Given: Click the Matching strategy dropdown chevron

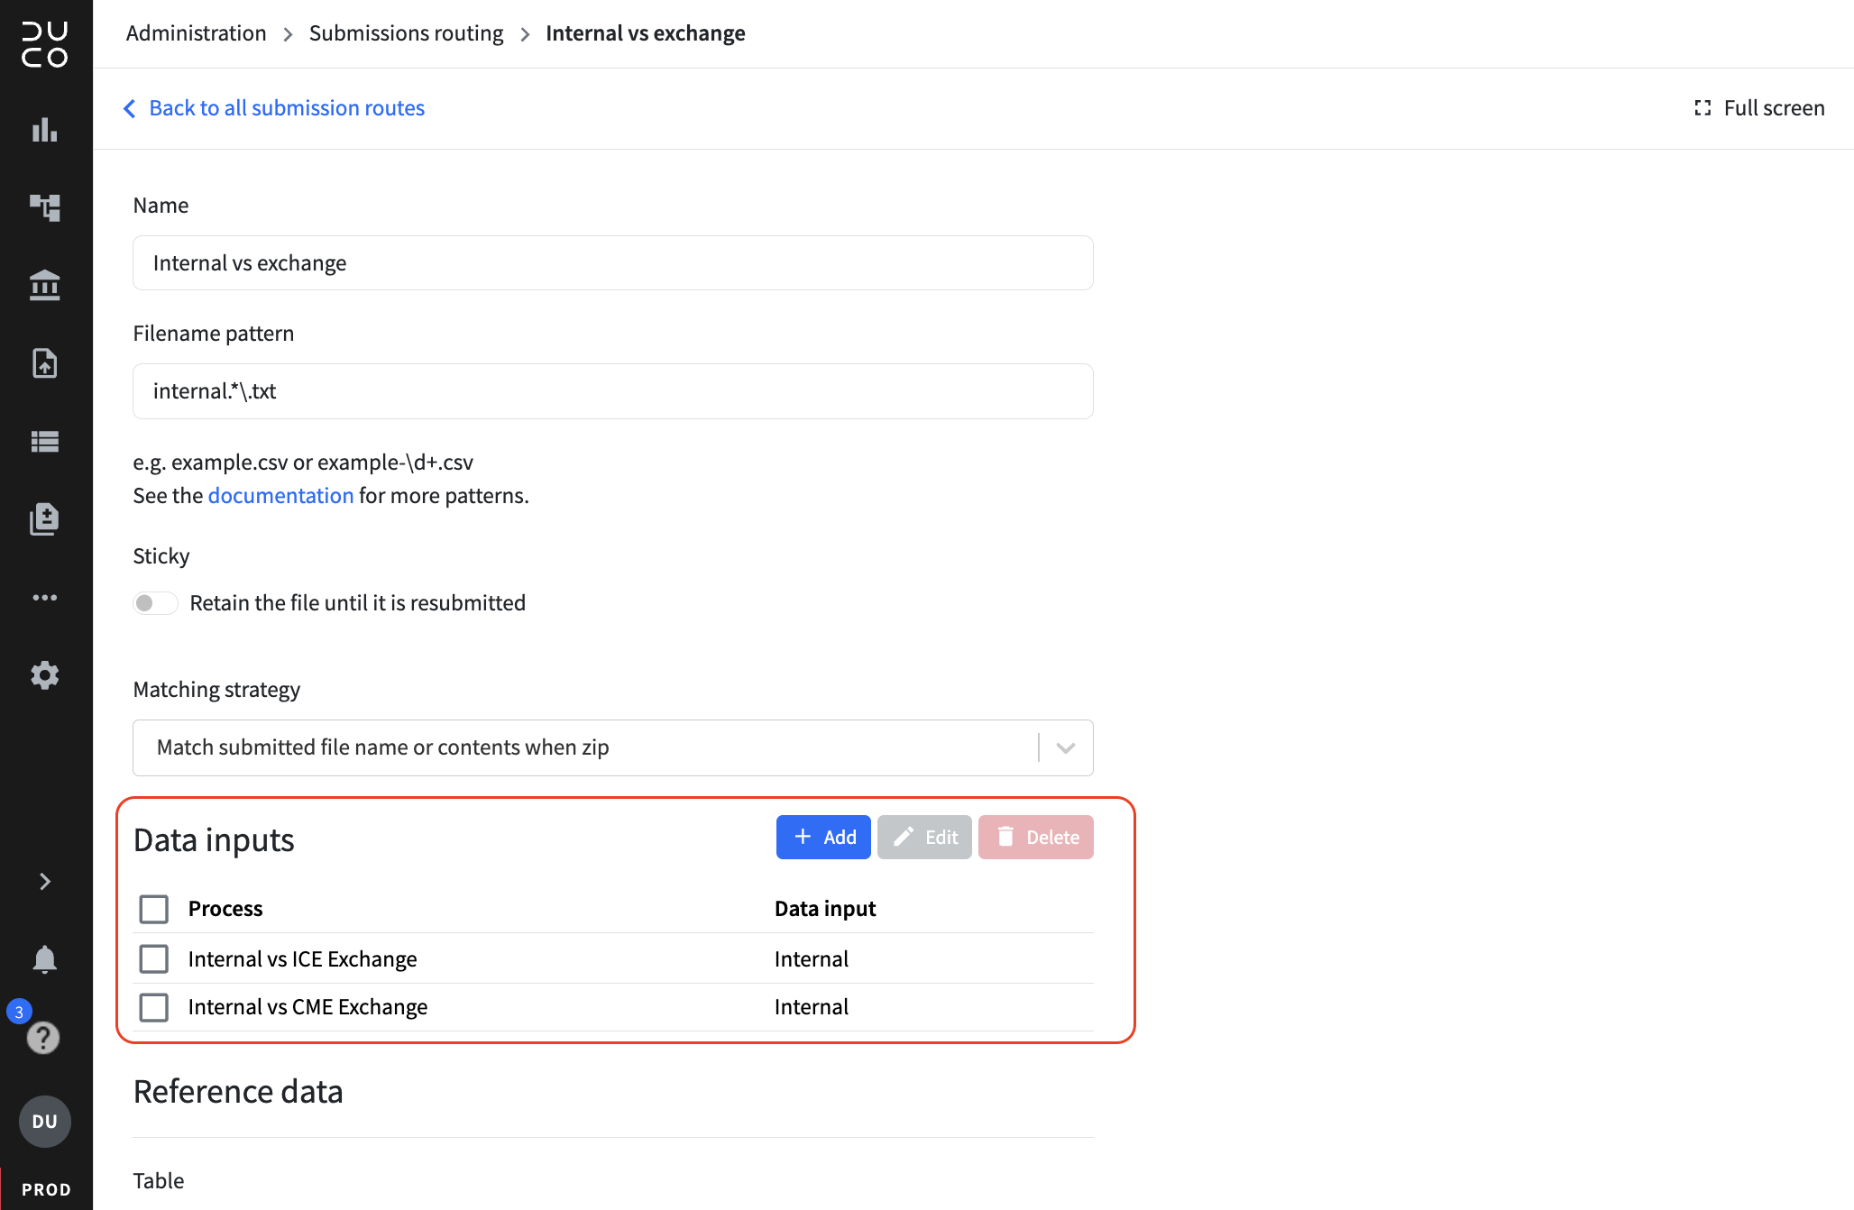Looking at the screenshot, I should pos(1065,747).
